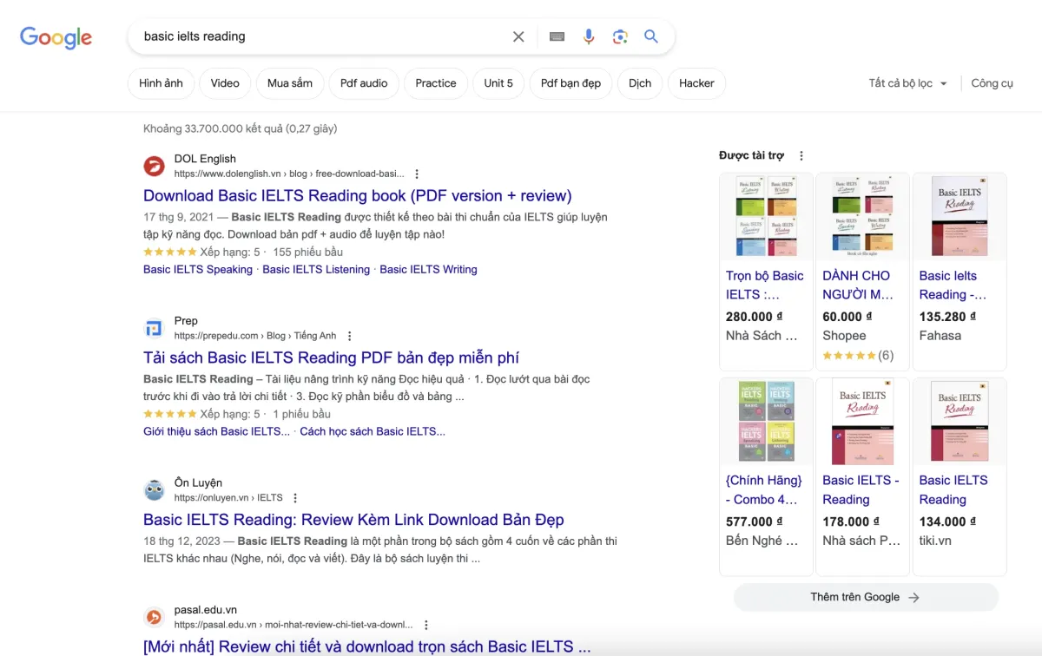Click 577.000 ₫ price text
Image resolution: width=1042 pixels, height=656 pixels.
[755, 522]
